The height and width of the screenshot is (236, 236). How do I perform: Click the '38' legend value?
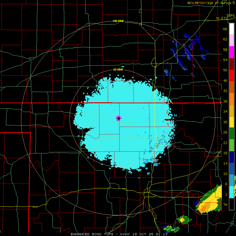coord(225,101)
